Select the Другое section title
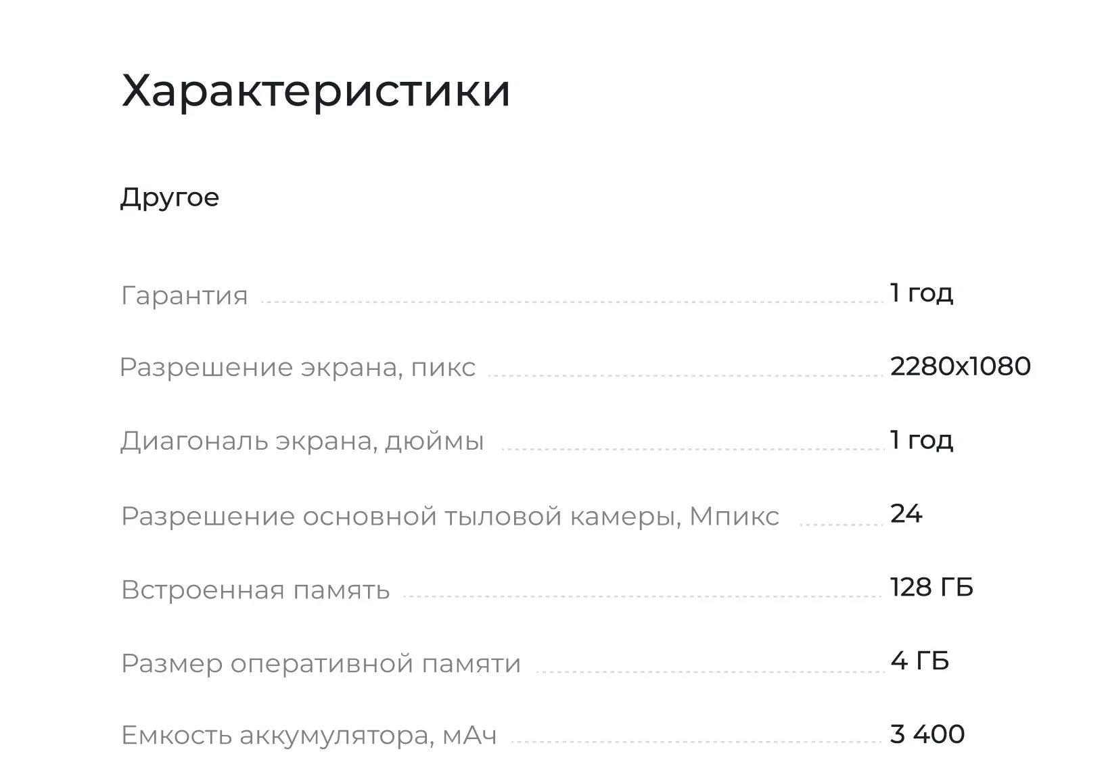Image resolution: width=1104 pixels, height=783 pixels. tap(170, 197)
